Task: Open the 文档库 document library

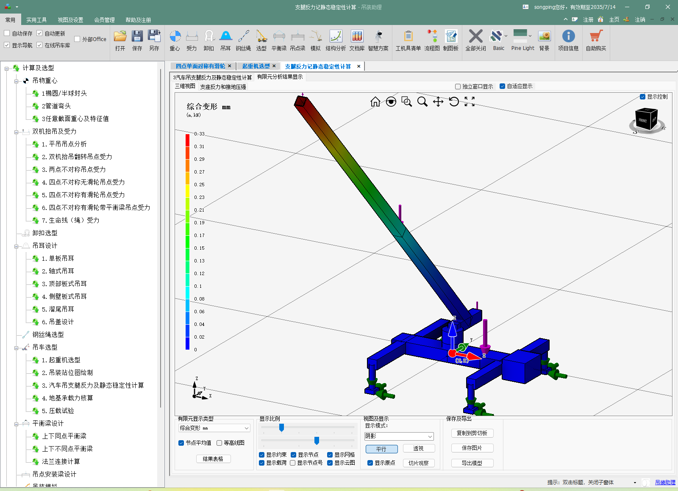Action: tap(357, 41)
